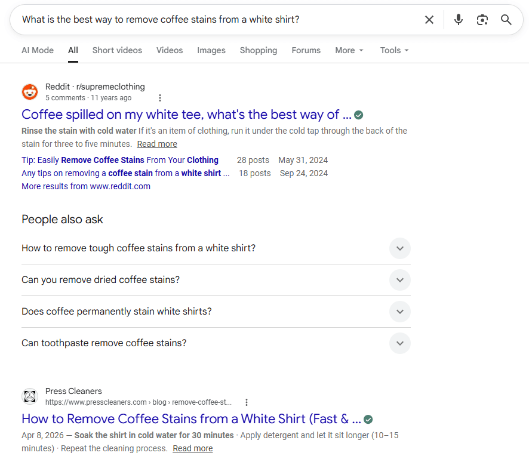Open the Tools dropdown
529x468 pixels.
394,50
